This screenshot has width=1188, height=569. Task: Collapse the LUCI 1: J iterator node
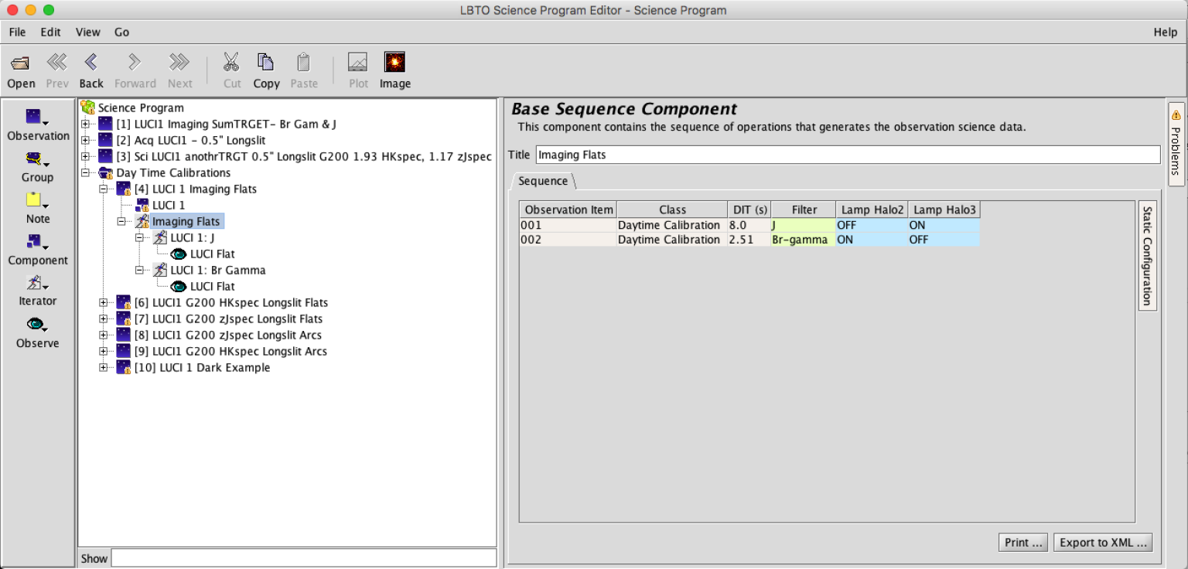(x=139, y=237)
